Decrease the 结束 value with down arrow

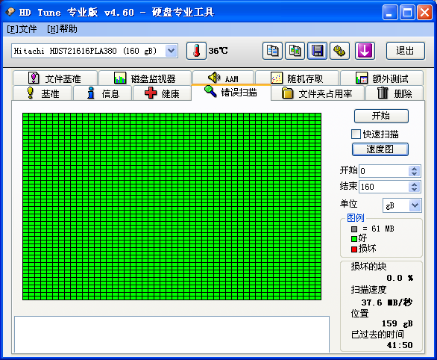415,190
